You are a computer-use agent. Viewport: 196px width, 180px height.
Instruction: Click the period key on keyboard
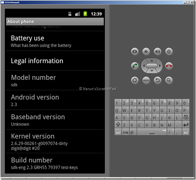tap(178, 125)
